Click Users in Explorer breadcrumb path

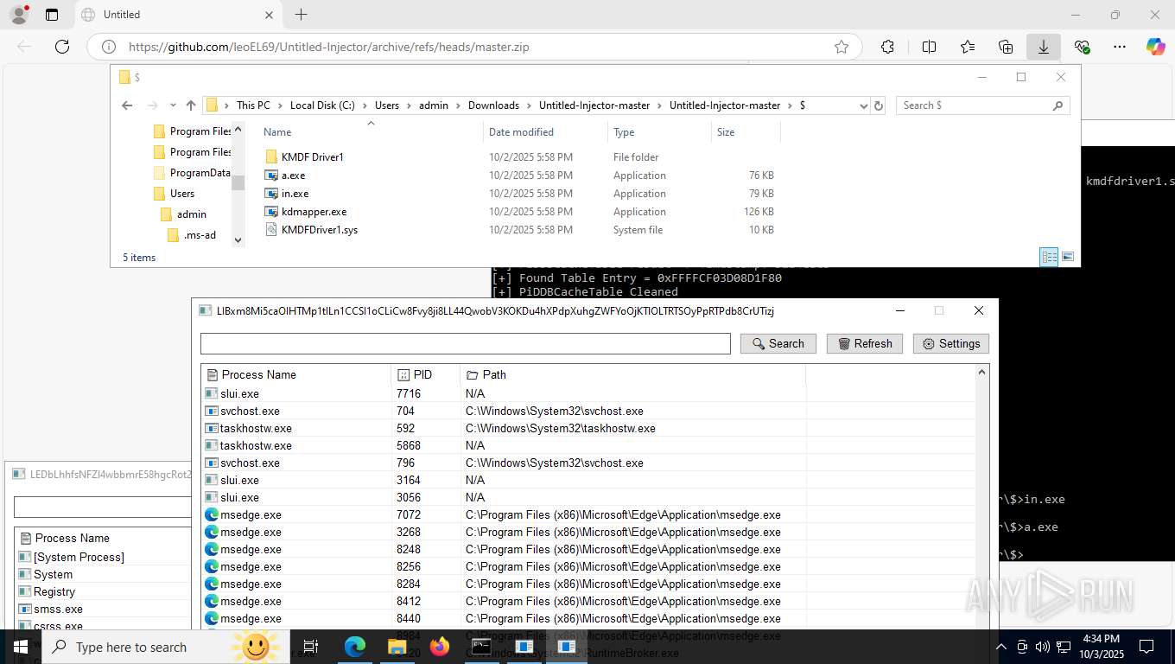pyautogui.click(x=387, y=105)
